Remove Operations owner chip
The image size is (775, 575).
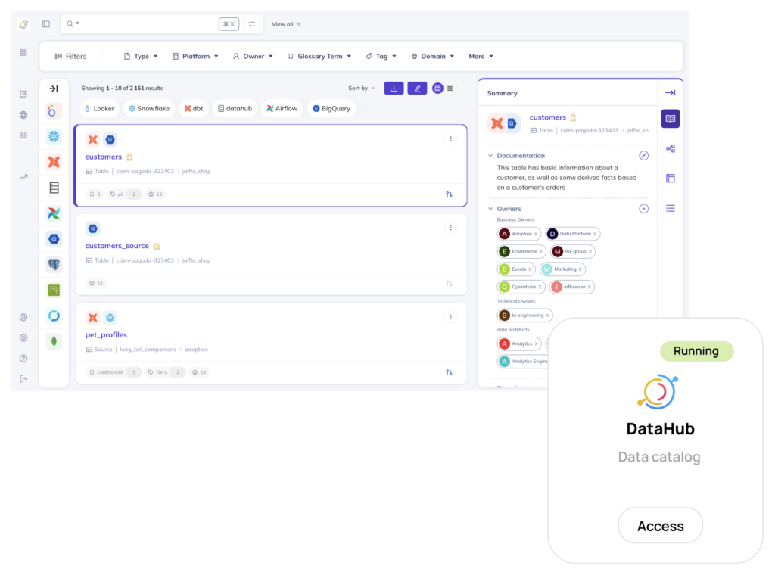[x=540, y=287]
